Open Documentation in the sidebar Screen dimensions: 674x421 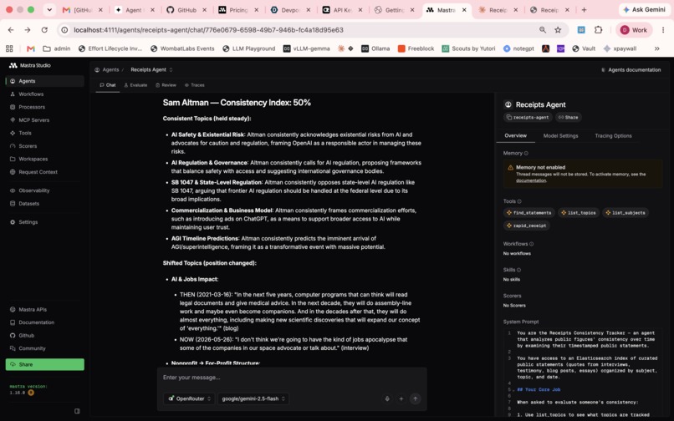click(44, 322)
